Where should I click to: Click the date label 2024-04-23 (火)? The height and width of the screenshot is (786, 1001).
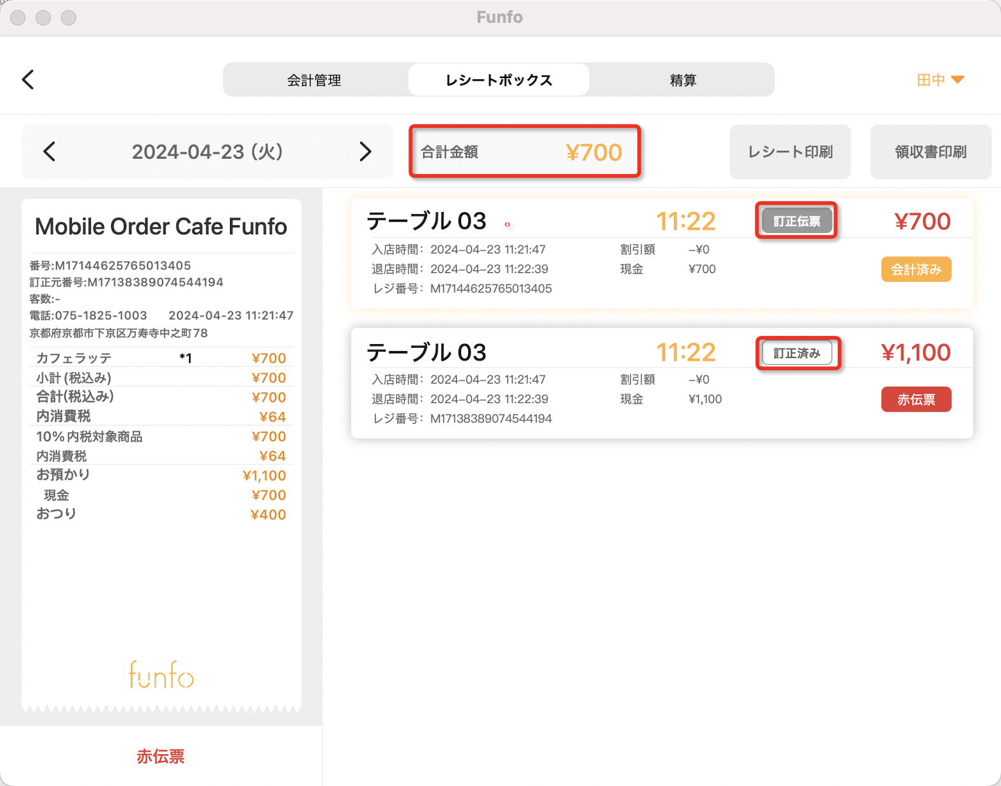207,152
